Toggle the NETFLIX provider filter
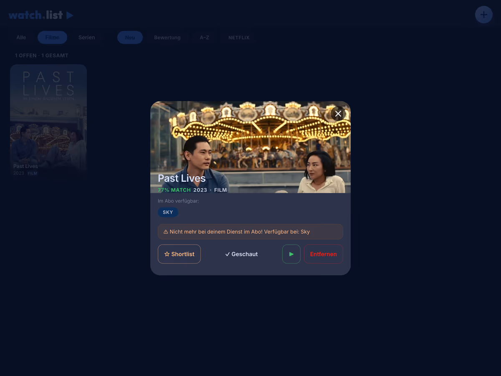This screenshot has width=501, height=376. tap(239, 38)
